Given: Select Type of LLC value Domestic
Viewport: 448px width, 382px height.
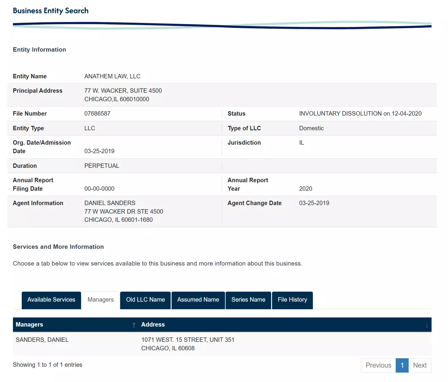Looking at the screenshot, I should (311, 128).
